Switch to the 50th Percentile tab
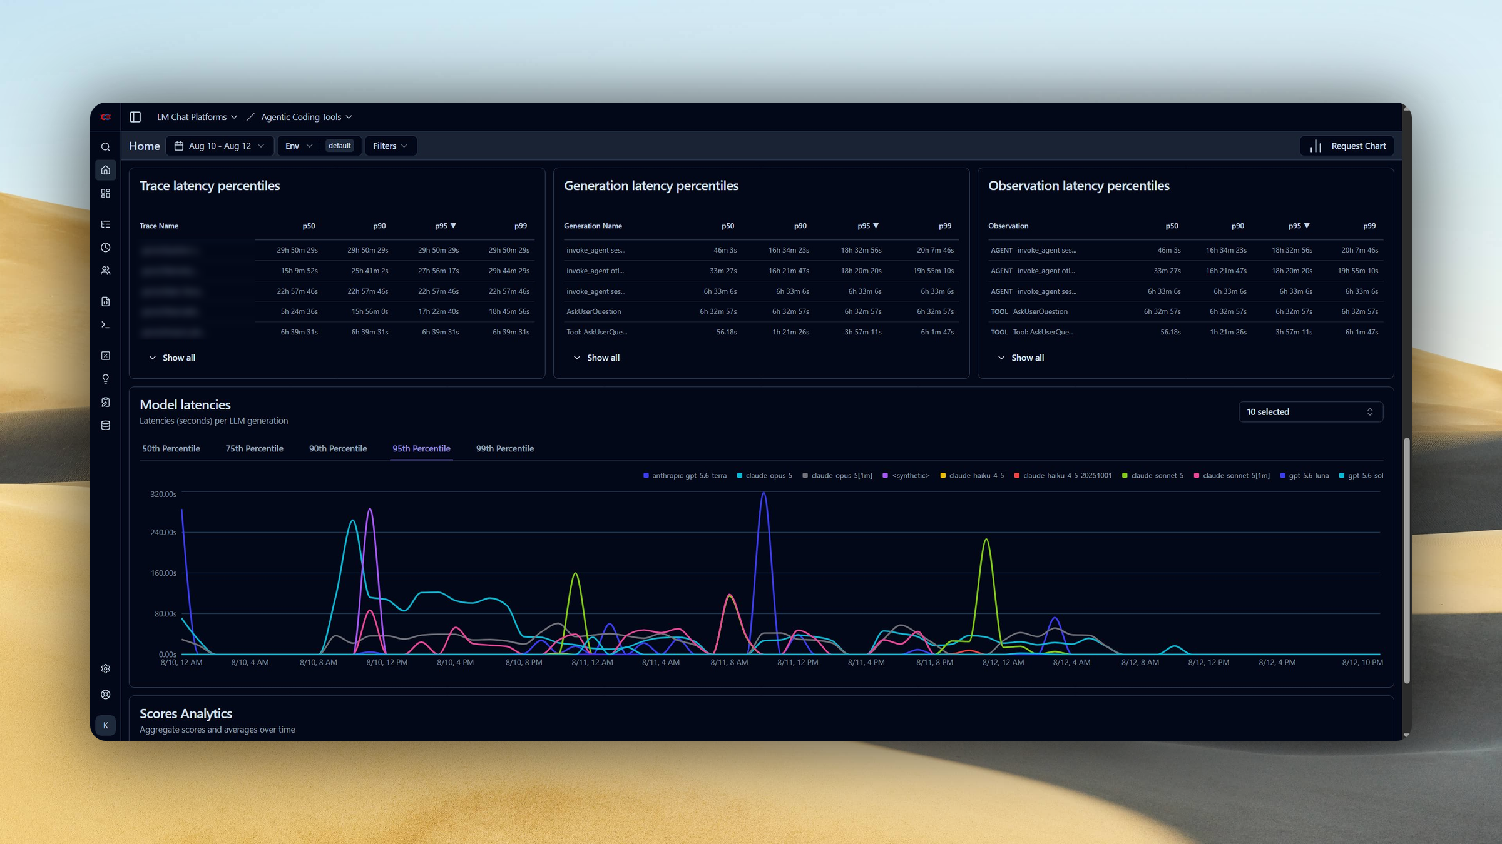The image size is (1502, 844). coord(171,449)
